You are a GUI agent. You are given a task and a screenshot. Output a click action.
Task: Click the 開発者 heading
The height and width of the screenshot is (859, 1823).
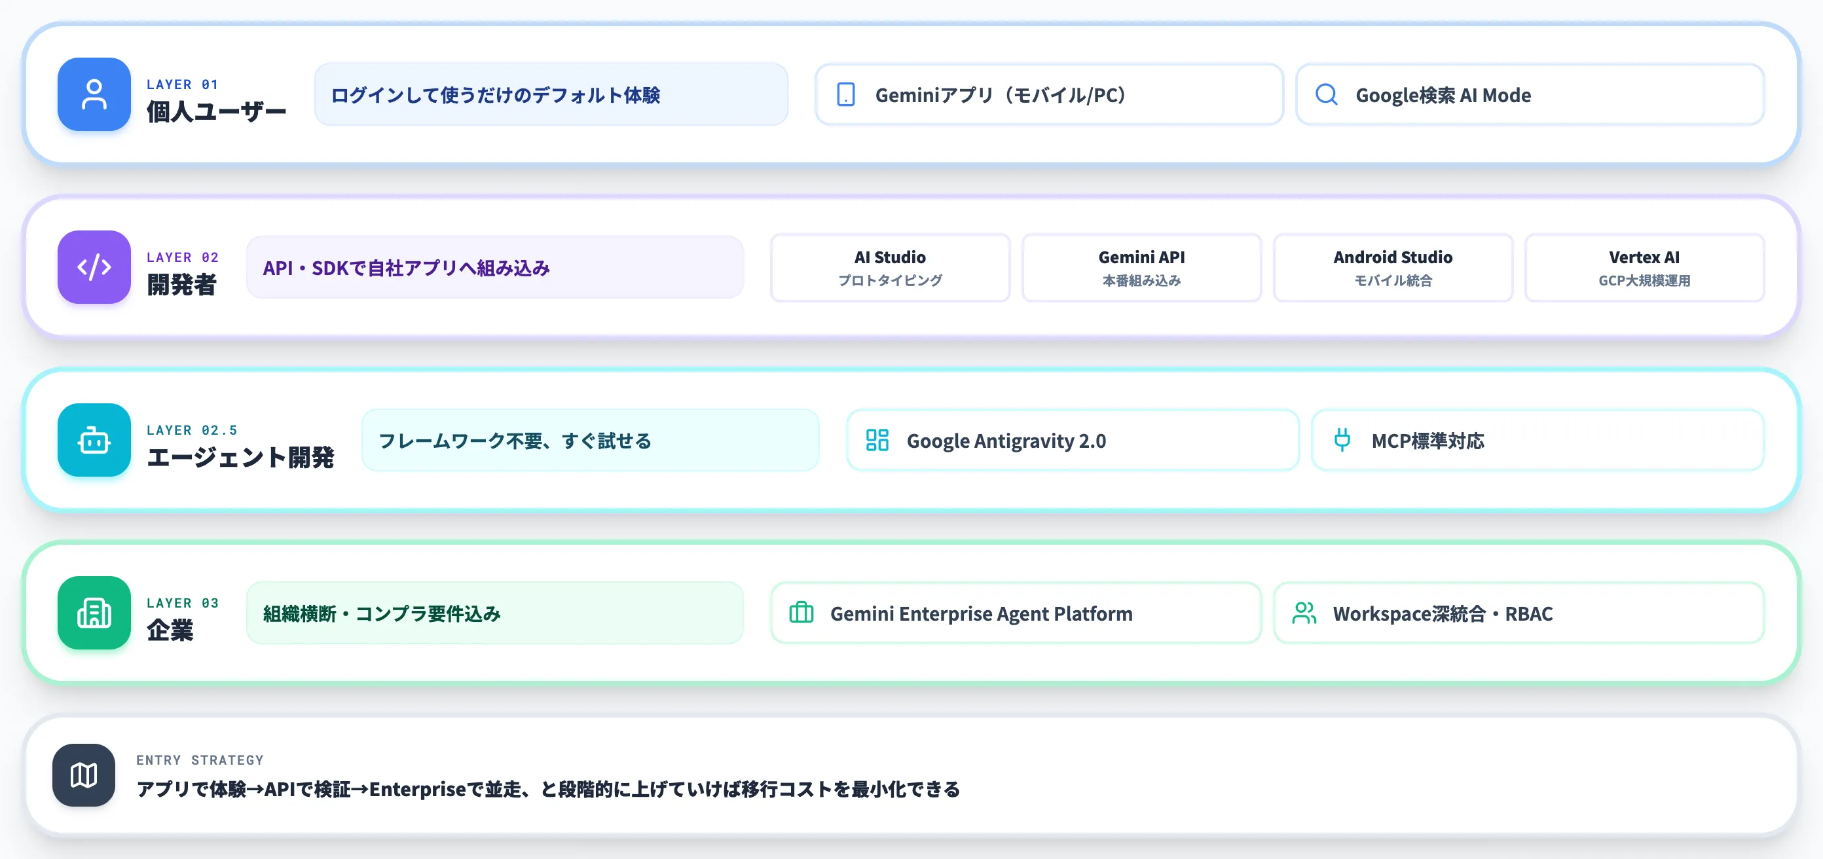click(x=181, y=284)
